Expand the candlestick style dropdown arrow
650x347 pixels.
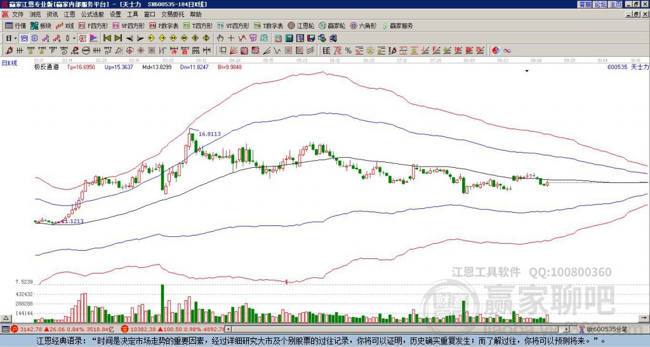(x=74, y=38)
